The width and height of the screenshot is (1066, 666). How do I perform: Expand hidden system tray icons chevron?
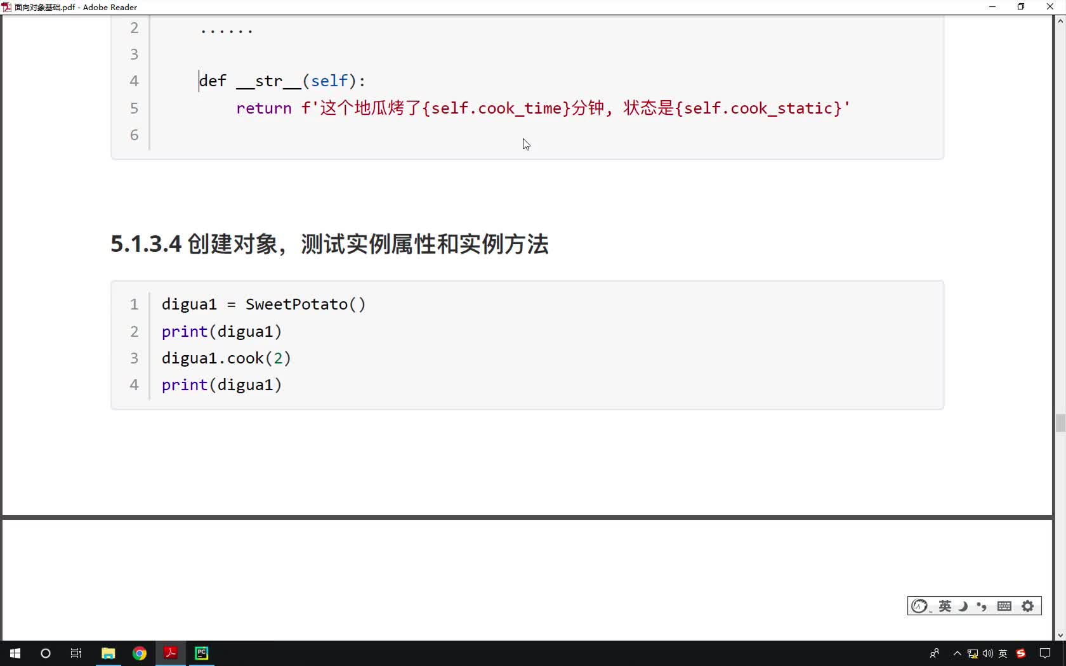[x=957, y=653]
